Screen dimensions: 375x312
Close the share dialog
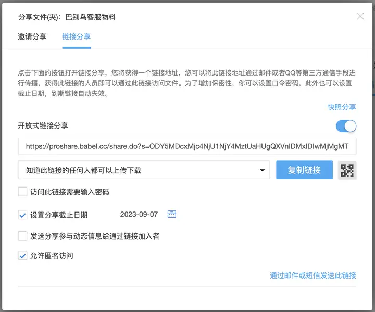360,16
